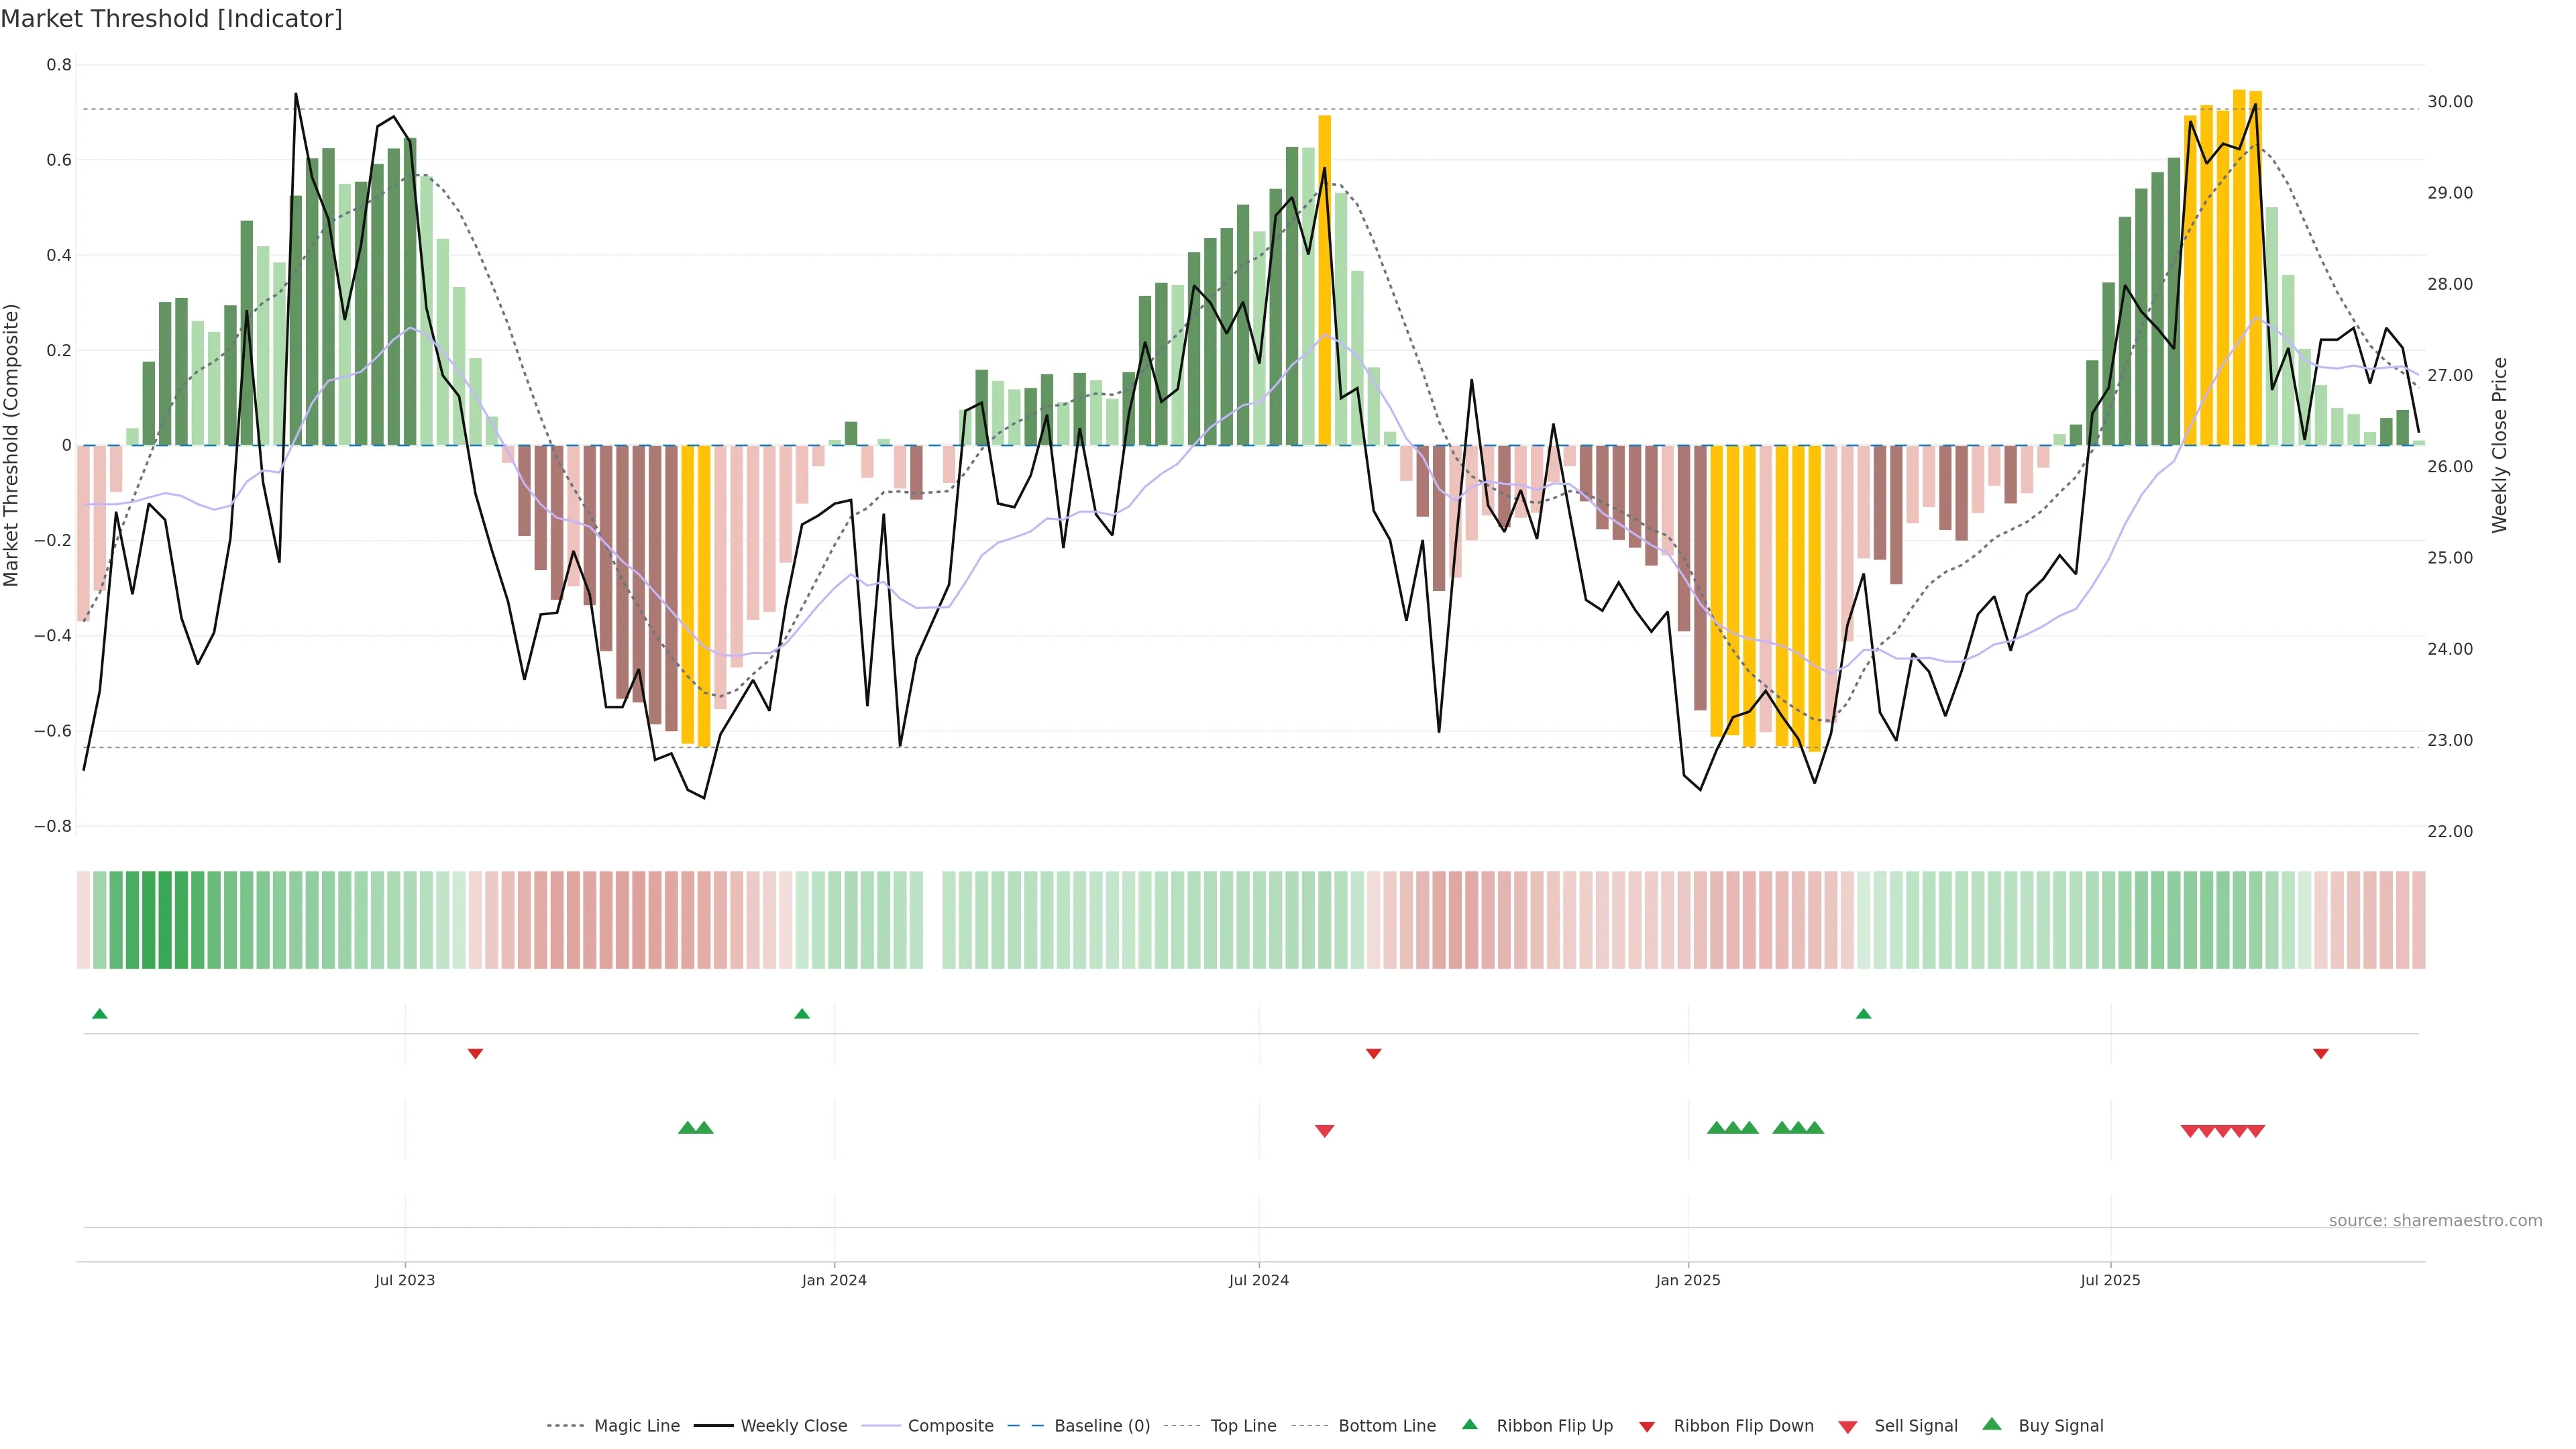2576x1449 pixels.
Task: Hide the Composite line via legend
Action: [950, 1426]
